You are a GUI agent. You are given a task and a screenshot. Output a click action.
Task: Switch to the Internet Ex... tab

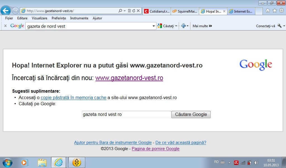(241, 11)
